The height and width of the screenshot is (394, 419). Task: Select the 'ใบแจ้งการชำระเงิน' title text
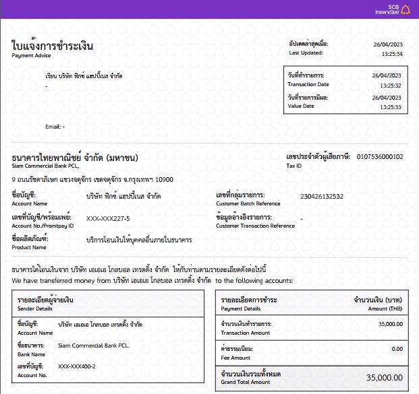(x=53, y=46)
